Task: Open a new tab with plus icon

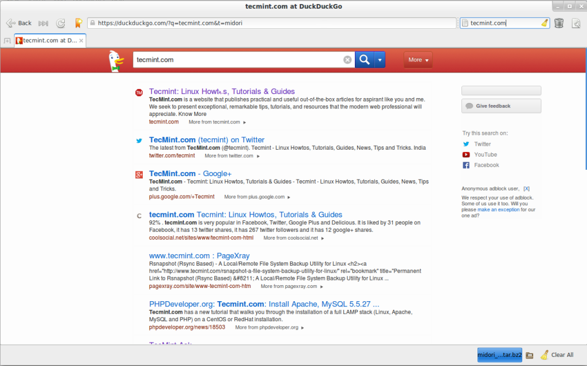Action: 7,41
